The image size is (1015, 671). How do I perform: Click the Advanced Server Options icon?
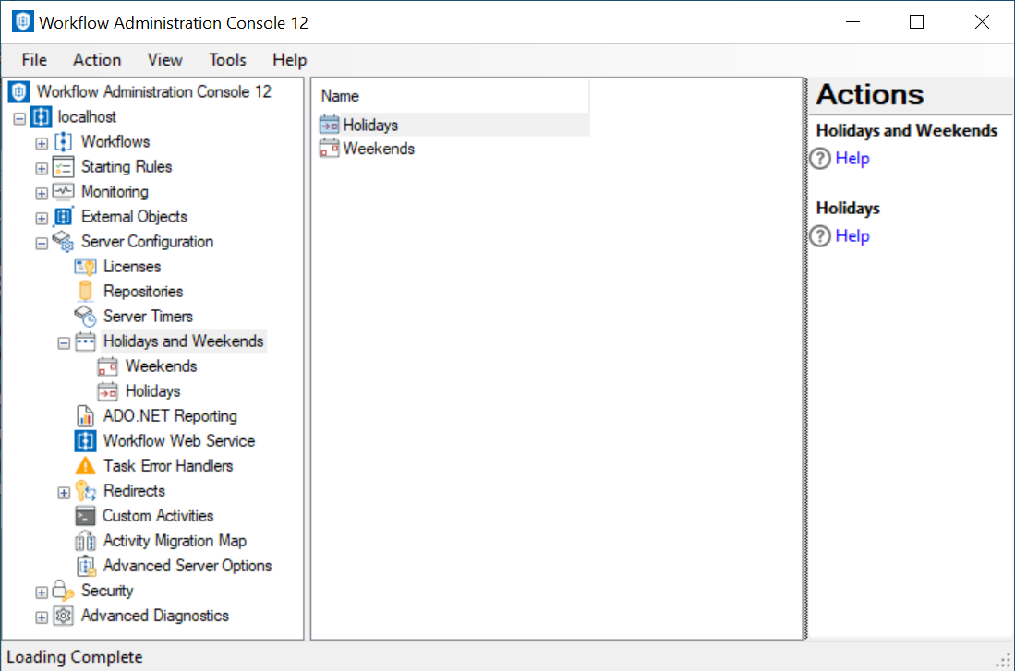tap(86, 566)
